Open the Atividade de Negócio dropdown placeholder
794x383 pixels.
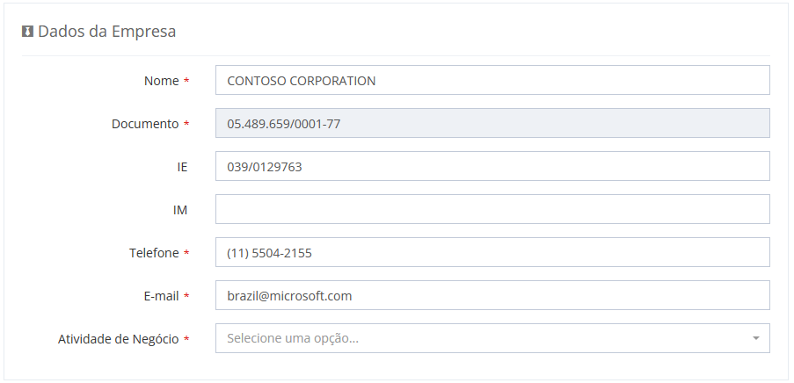tap(475, 338)
